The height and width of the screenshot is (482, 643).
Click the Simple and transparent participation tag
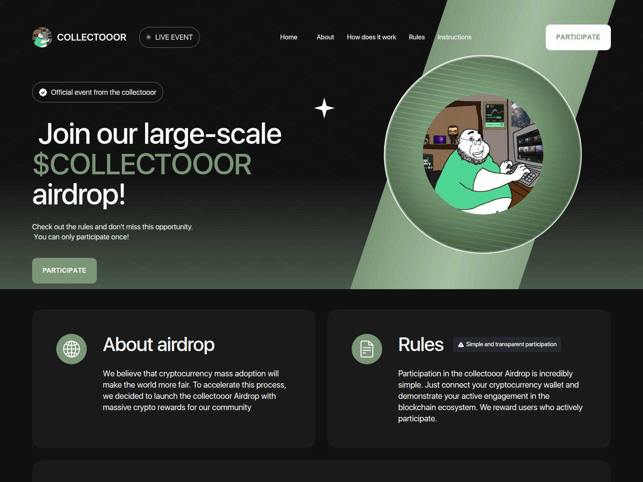[507, 345]
